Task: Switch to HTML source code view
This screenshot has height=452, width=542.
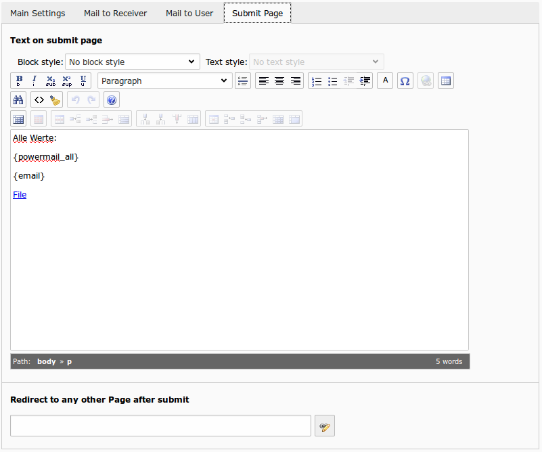Action: point(39,100)
